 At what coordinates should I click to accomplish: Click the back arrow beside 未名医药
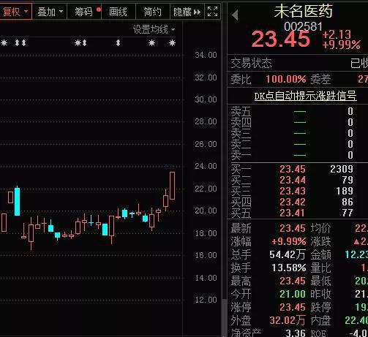pyautogui.click(x=235, y=15)
